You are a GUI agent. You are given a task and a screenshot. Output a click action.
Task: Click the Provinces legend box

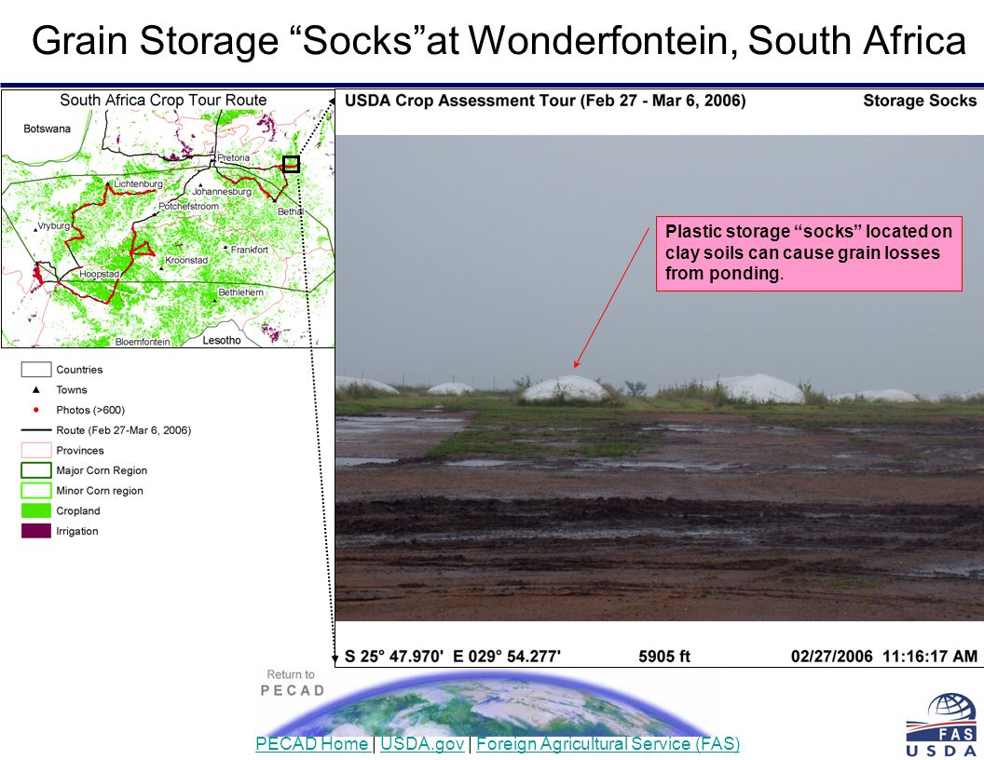click(x=35, y=450)
